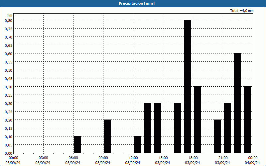Select the 18:00 x-axis time label
Viewport: 266px width, 166px height.
click(x=193, y=158)
